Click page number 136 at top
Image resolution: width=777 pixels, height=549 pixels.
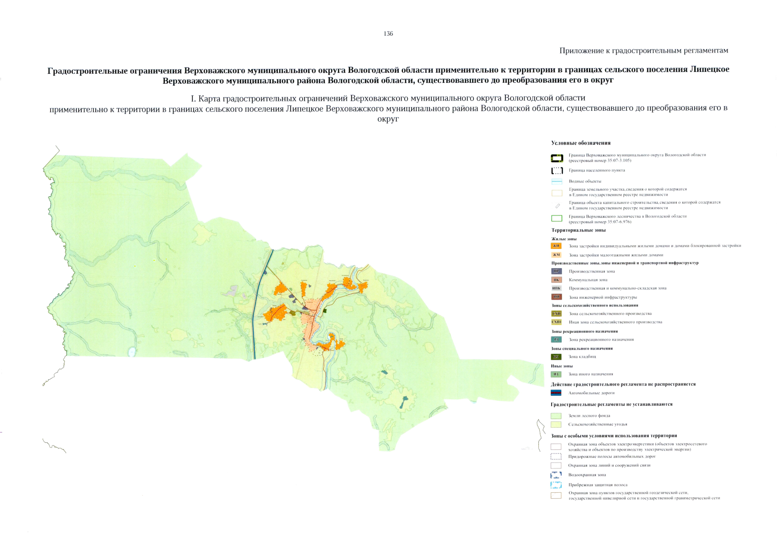(388, 34)
